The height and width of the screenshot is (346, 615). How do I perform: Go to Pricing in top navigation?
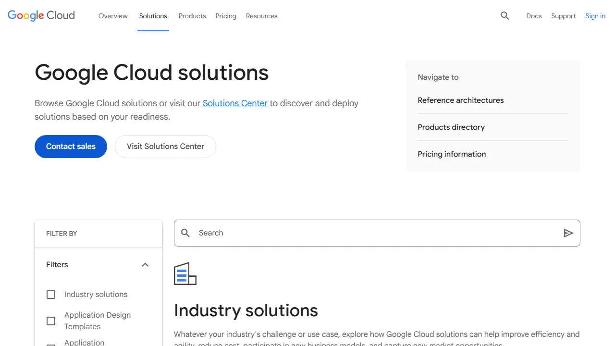(226, 16)
